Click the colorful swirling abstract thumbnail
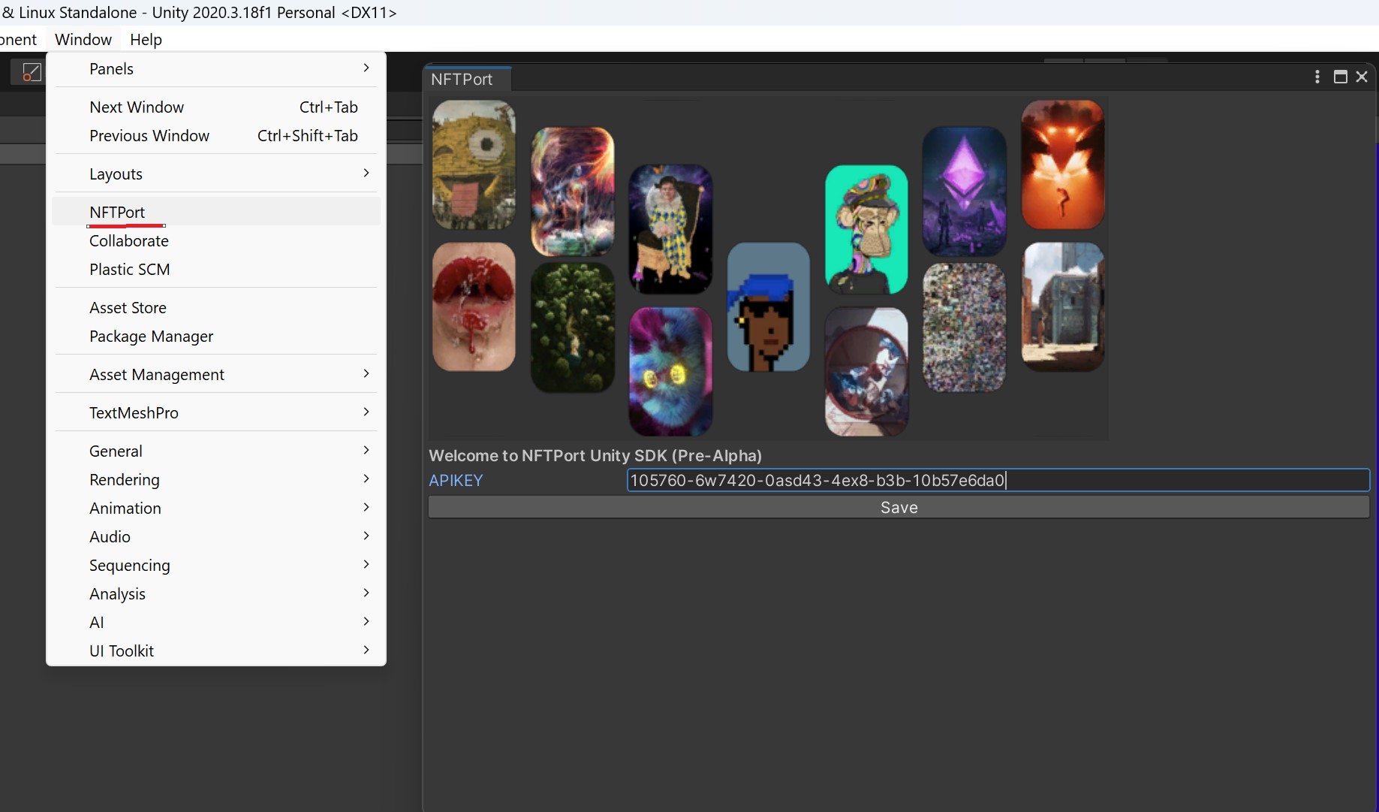 click(573, 191)
